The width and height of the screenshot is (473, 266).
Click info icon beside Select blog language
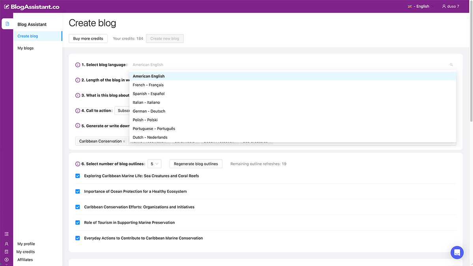pyautogui.click(x=78, y=65)
